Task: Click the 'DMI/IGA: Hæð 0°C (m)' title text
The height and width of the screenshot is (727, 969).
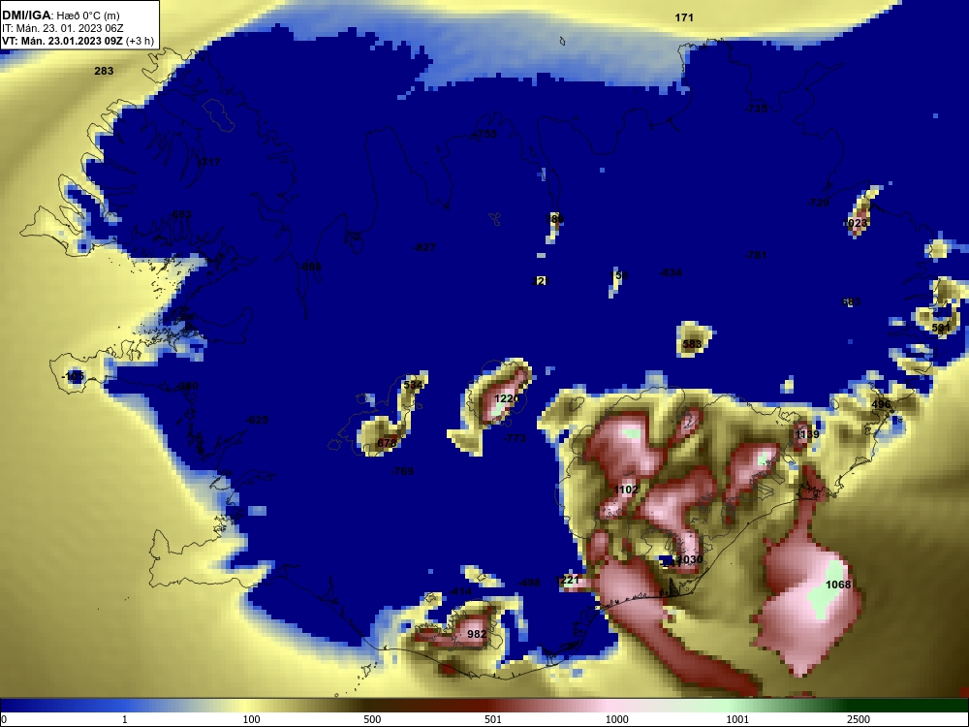Action: [x=60, y=16]
